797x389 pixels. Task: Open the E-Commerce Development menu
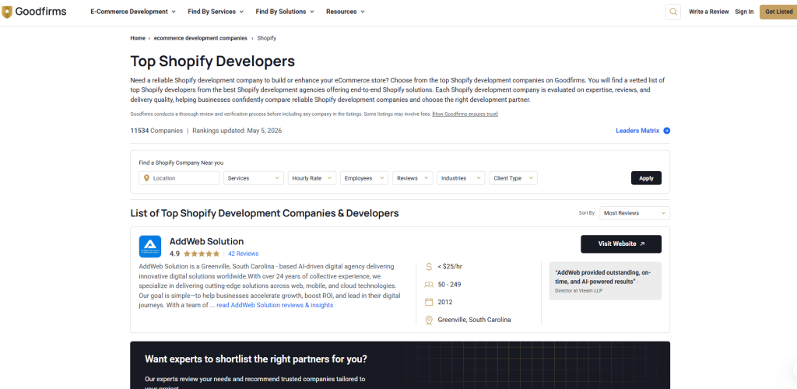(x=132, y=12)
